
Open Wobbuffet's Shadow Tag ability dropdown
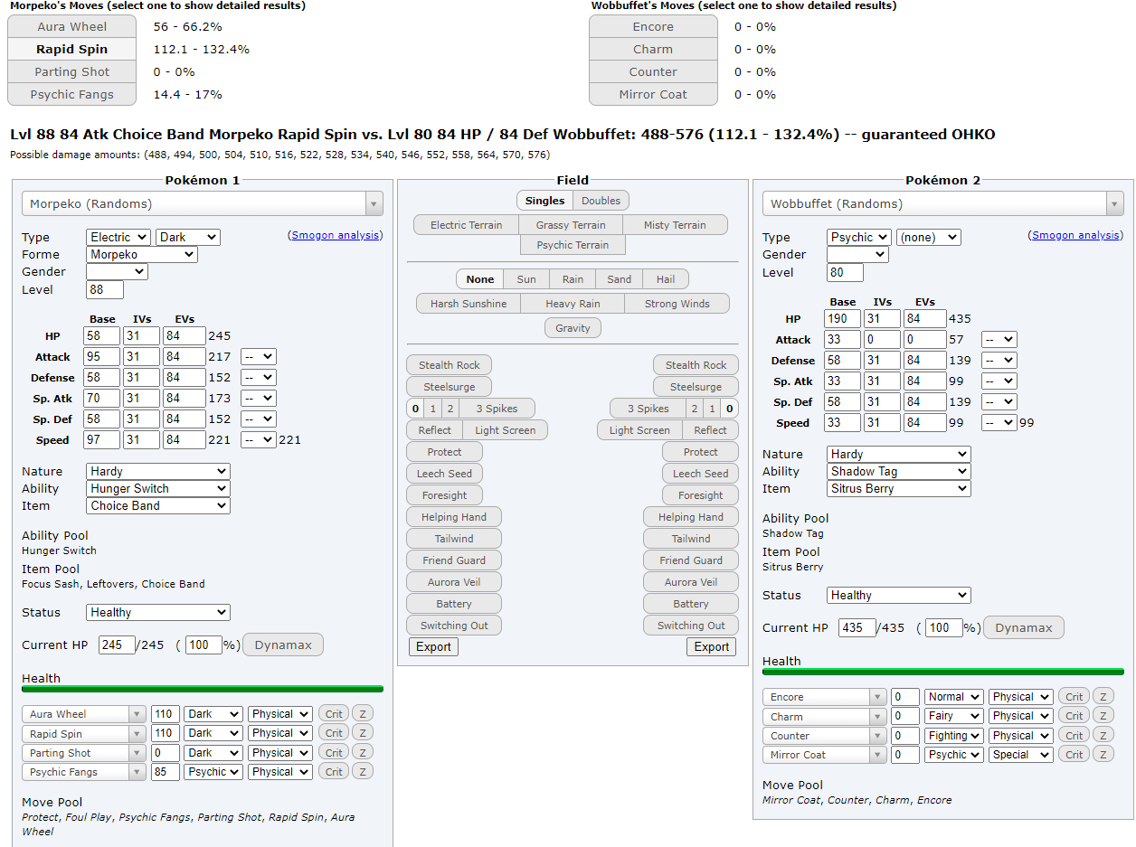tap(899, 471)
